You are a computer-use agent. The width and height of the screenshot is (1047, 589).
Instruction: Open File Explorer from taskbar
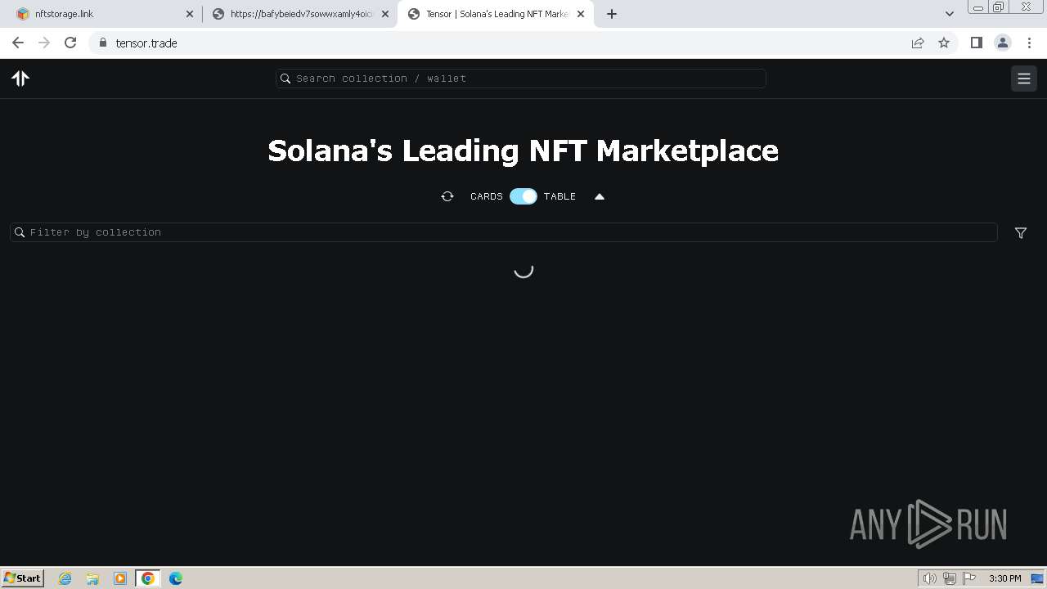92,578
